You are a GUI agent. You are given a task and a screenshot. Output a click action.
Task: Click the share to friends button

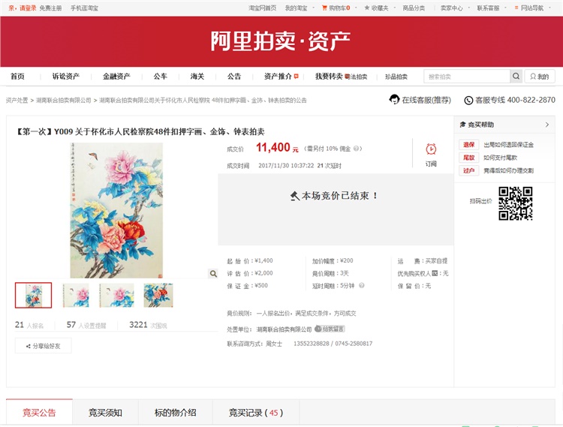(43, 346)
